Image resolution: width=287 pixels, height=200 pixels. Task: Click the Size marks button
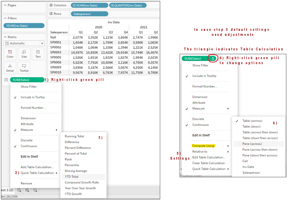[24, 54]
